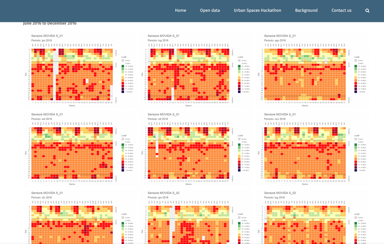Open the S_01 dic 2016 heatmap chart
This screenshot has height=244, width=384.
click(72, 224)
